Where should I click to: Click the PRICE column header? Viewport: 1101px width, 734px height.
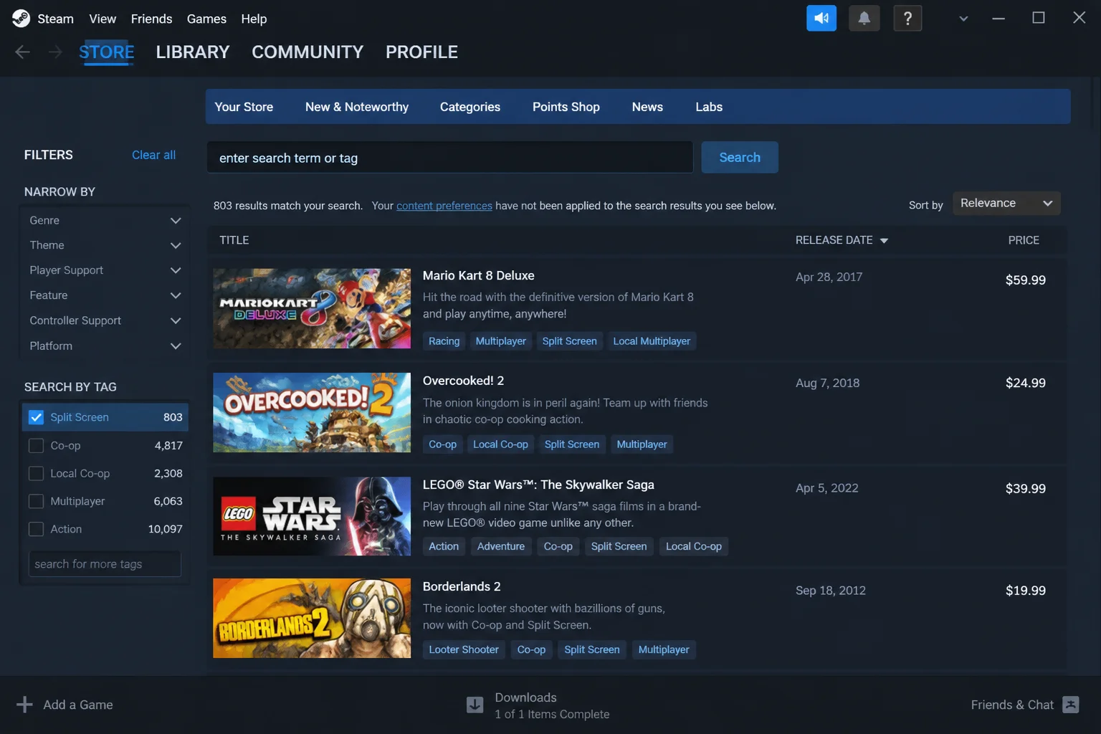click(1024, 240)
